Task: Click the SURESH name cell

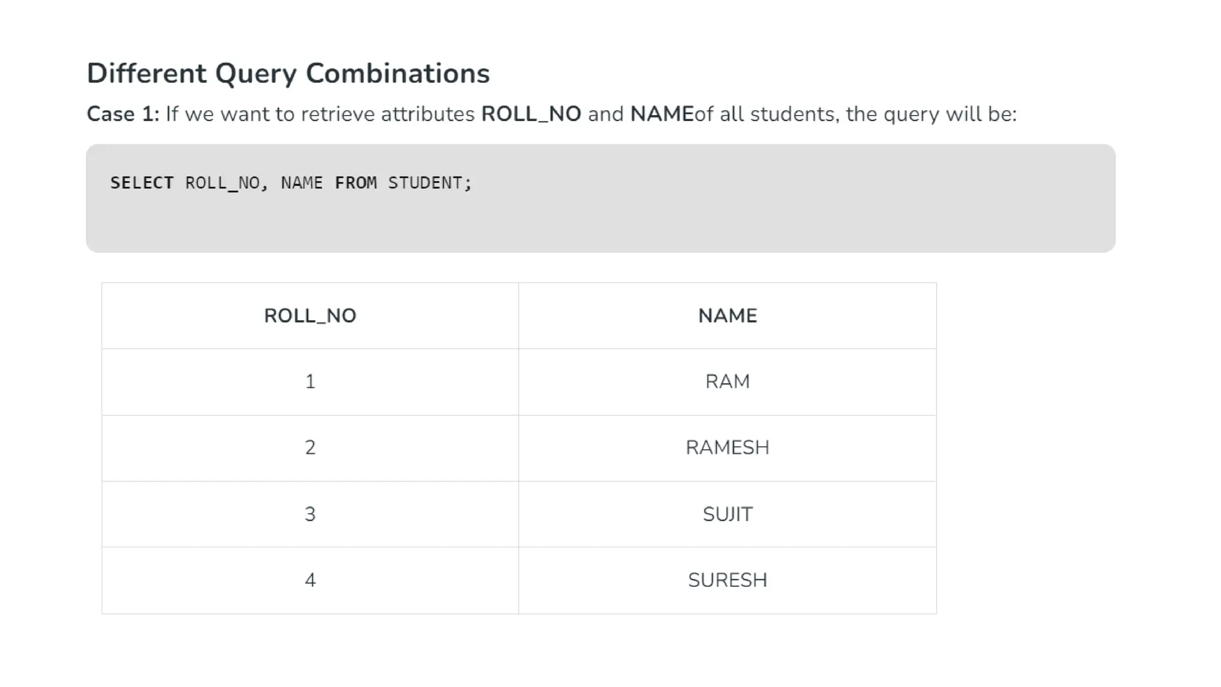Action: (727, 580)
